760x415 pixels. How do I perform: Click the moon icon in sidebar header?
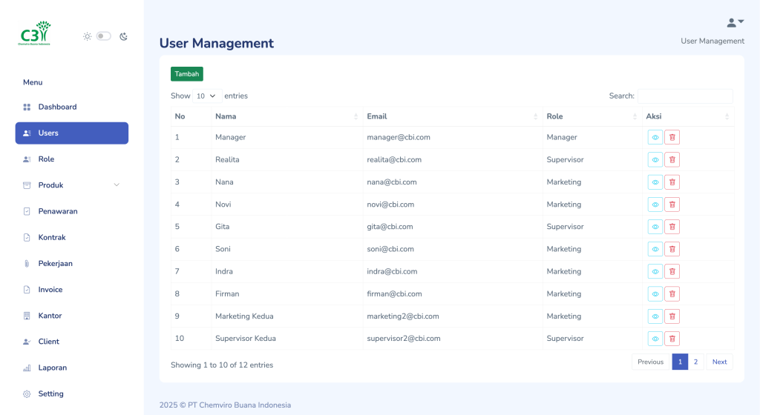(123, 36)
